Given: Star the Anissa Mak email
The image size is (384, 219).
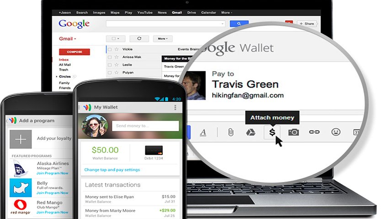Looking at the screenshot, I should tap(117, 57).
